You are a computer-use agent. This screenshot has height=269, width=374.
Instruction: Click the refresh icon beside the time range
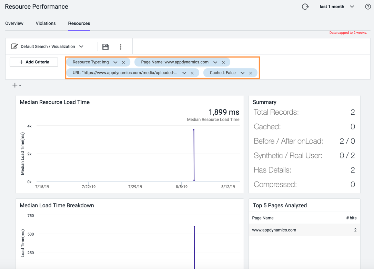(305, 7)
